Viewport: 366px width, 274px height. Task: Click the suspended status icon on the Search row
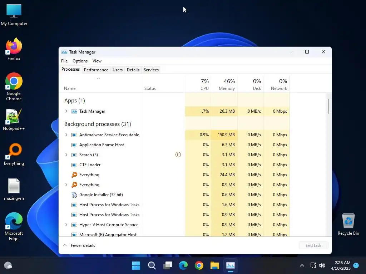tap(178, 155)
